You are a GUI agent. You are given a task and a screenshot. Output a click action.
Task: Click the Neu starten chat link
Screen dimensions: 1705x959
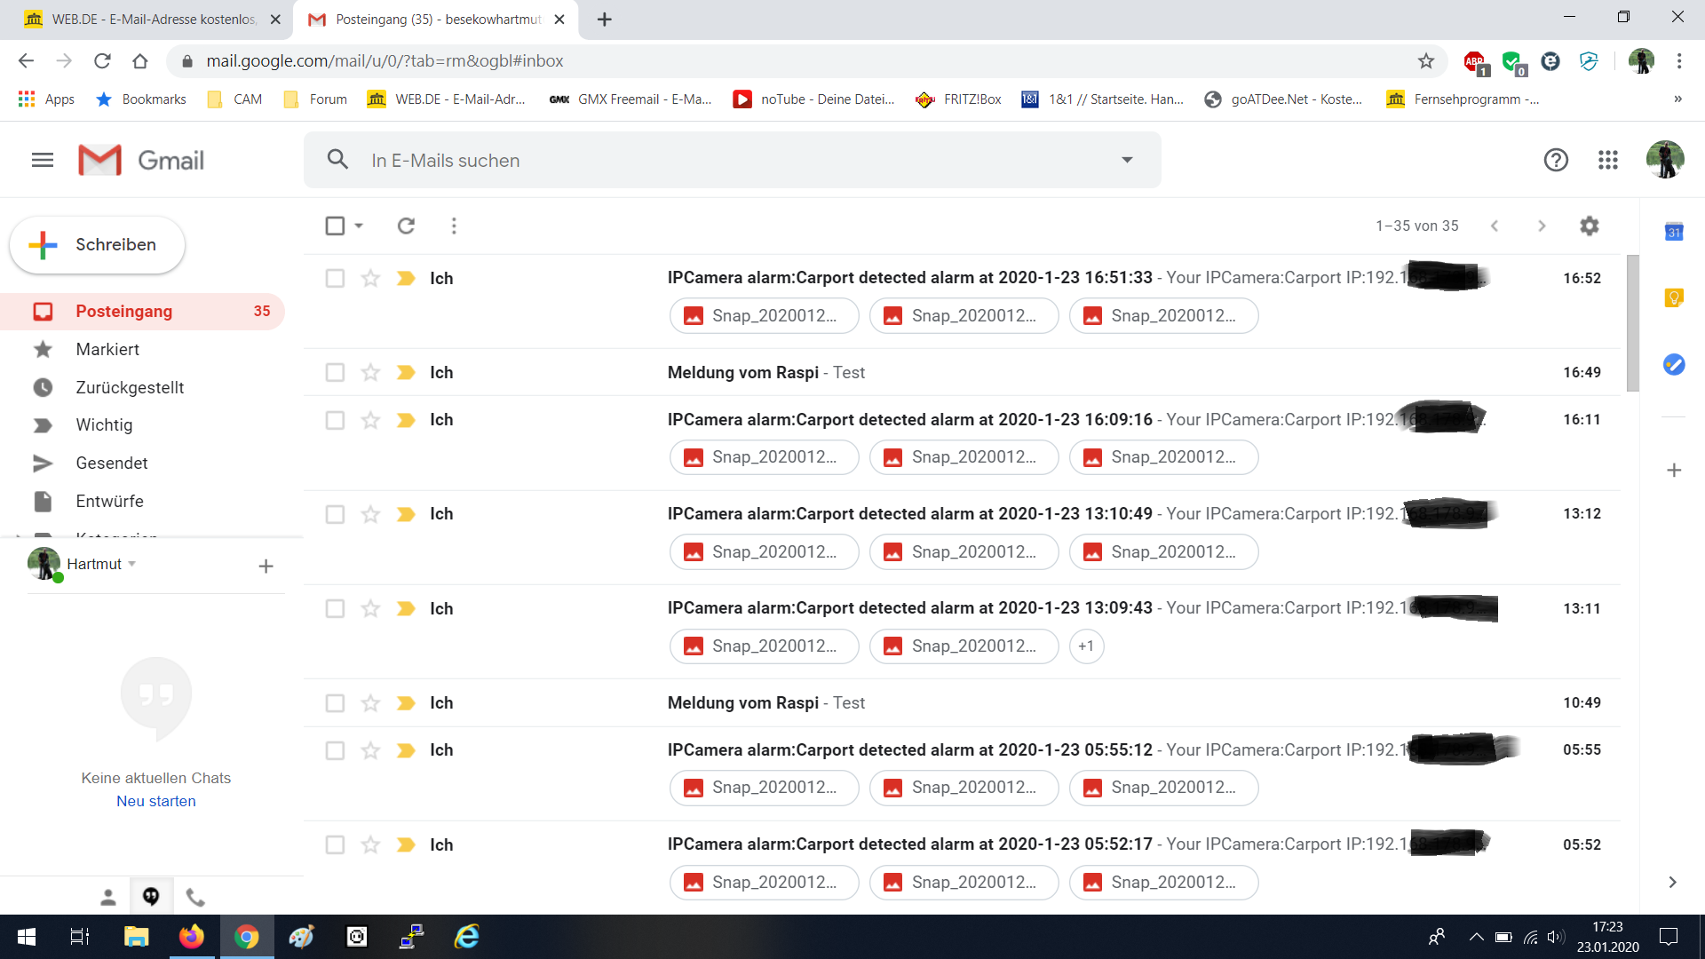(156, 801)
